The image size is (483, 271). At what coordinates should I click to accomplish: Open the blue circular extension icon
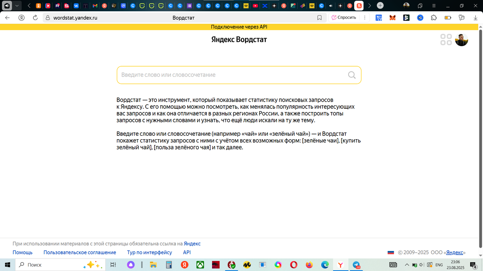click(x=420, y=18)
